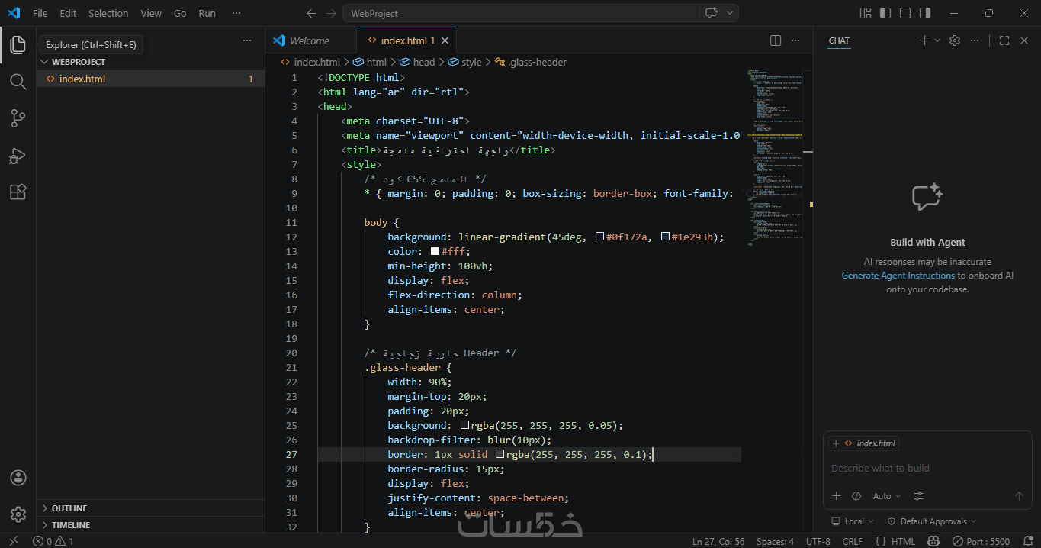
Task: Toggle the primary side bar layout button
Action: (885, 13)
